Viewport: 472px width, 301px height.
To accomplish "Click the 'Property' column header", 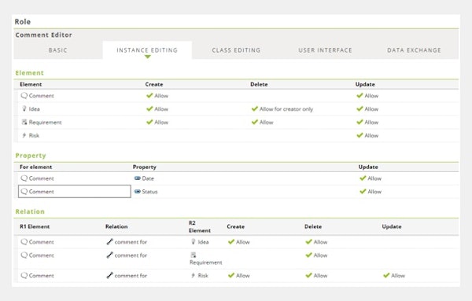I will point(145,167).
